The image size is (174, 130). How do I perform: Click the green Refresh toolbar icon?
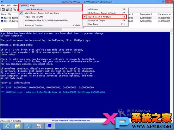pos(11,9)
